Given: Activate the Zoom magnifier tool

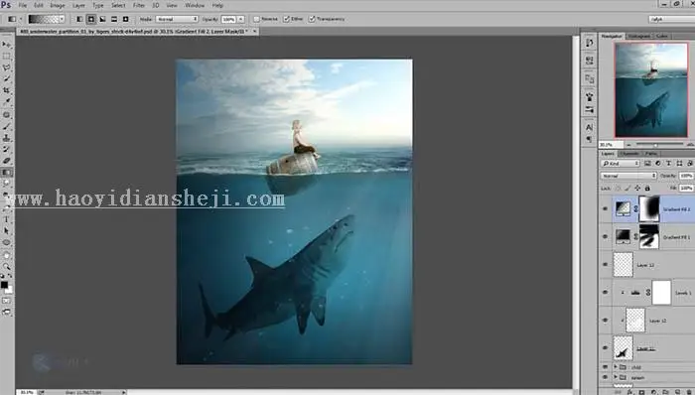Looking at the screenshot, I should (x=6, y=266).
